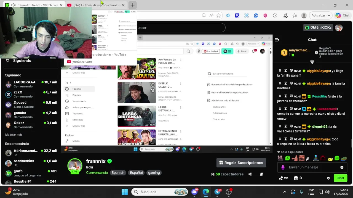Click the user report icon beside share

pos(261,174)
